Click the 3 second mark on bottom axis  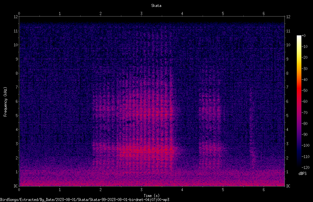click(x=141, y=190)
